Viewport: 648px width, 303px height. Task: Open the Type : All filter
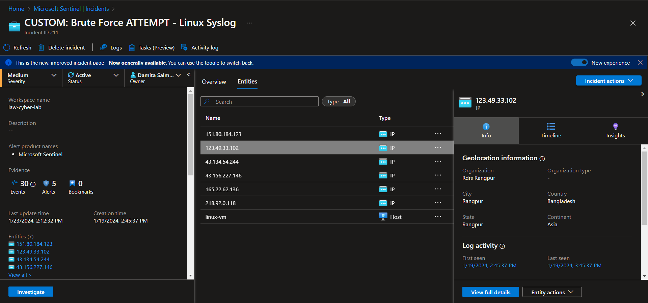[x=339, y=101]
